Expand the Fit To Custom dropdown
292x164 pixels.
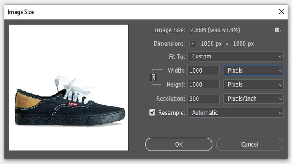(235, 56)
